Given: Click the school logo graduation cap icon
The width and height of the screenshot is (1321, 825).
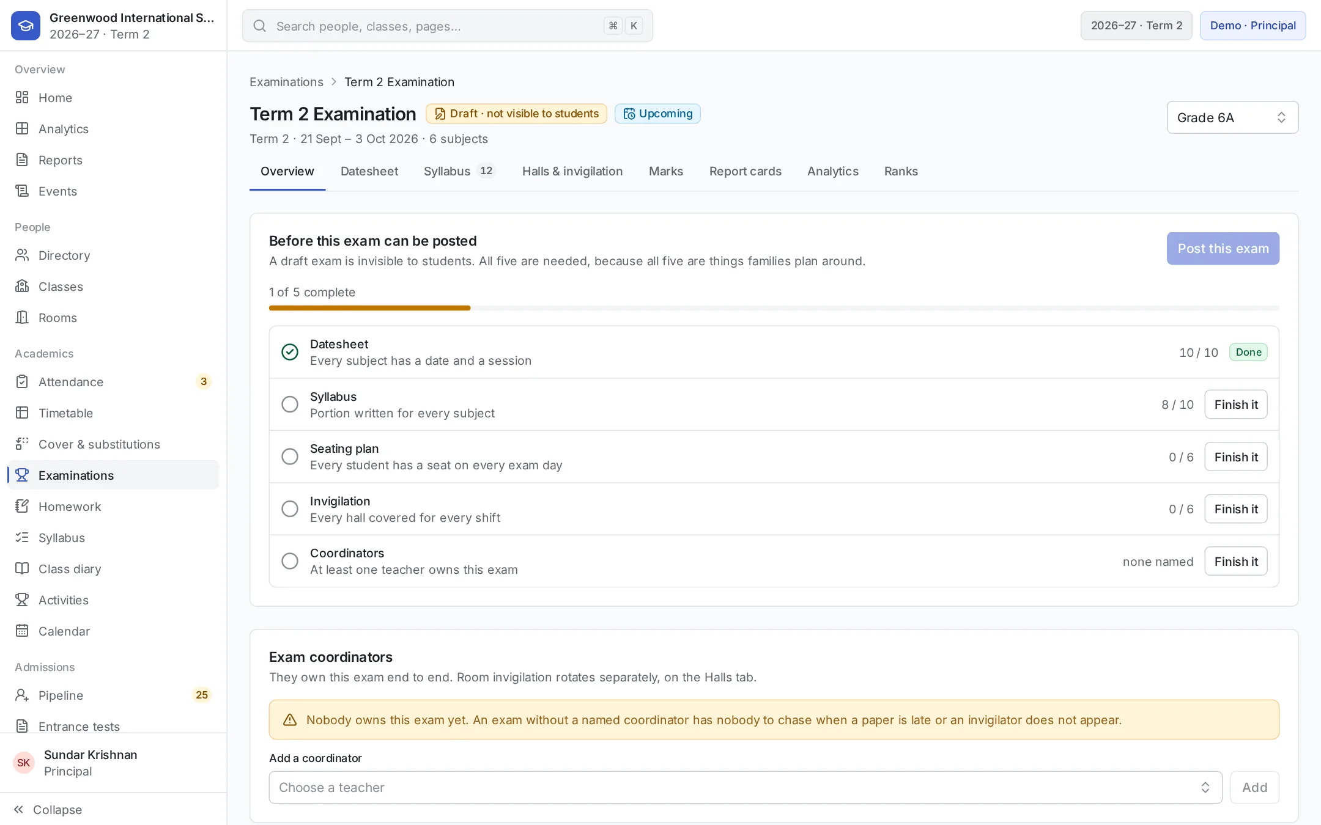Looking at the screenshot, I should [26, 26].
